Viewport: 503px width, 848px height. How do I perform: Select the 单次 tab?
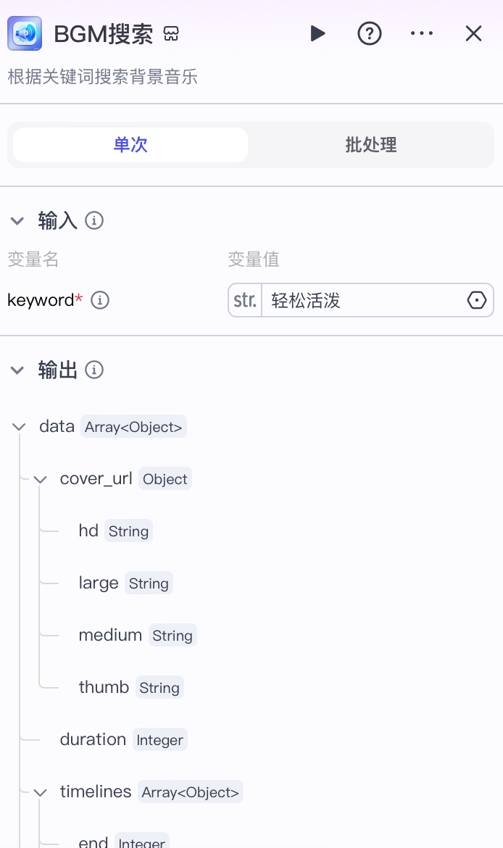[x=130, y=145]
